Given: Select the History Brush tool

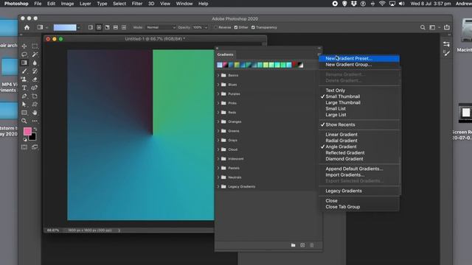Looking at the screenshot, I should coord(35,71).
